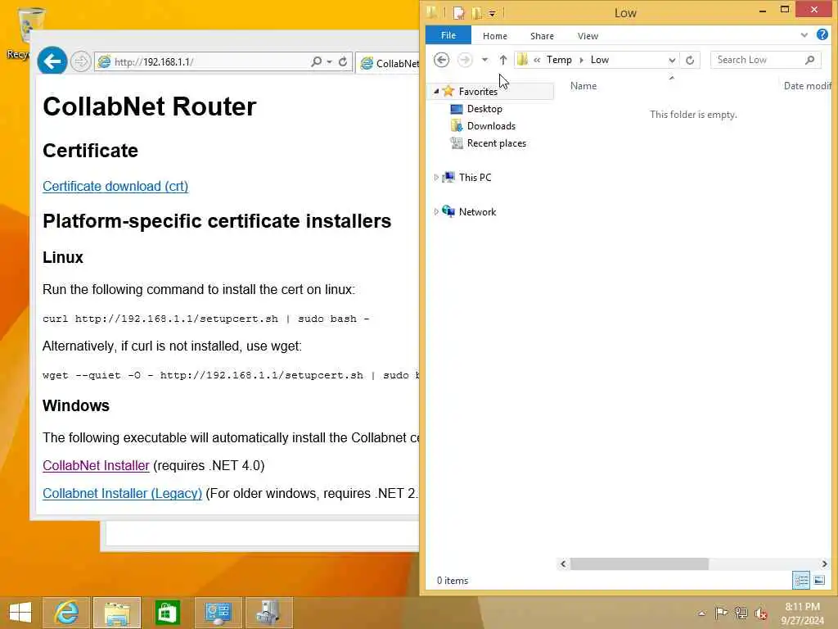Click File Explorer on the taskbar
This screenshot has height=629, width=838.
pyautogui.click(x=117, y=613)
